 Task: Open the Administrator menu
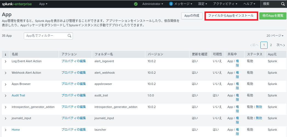(153, 4)
